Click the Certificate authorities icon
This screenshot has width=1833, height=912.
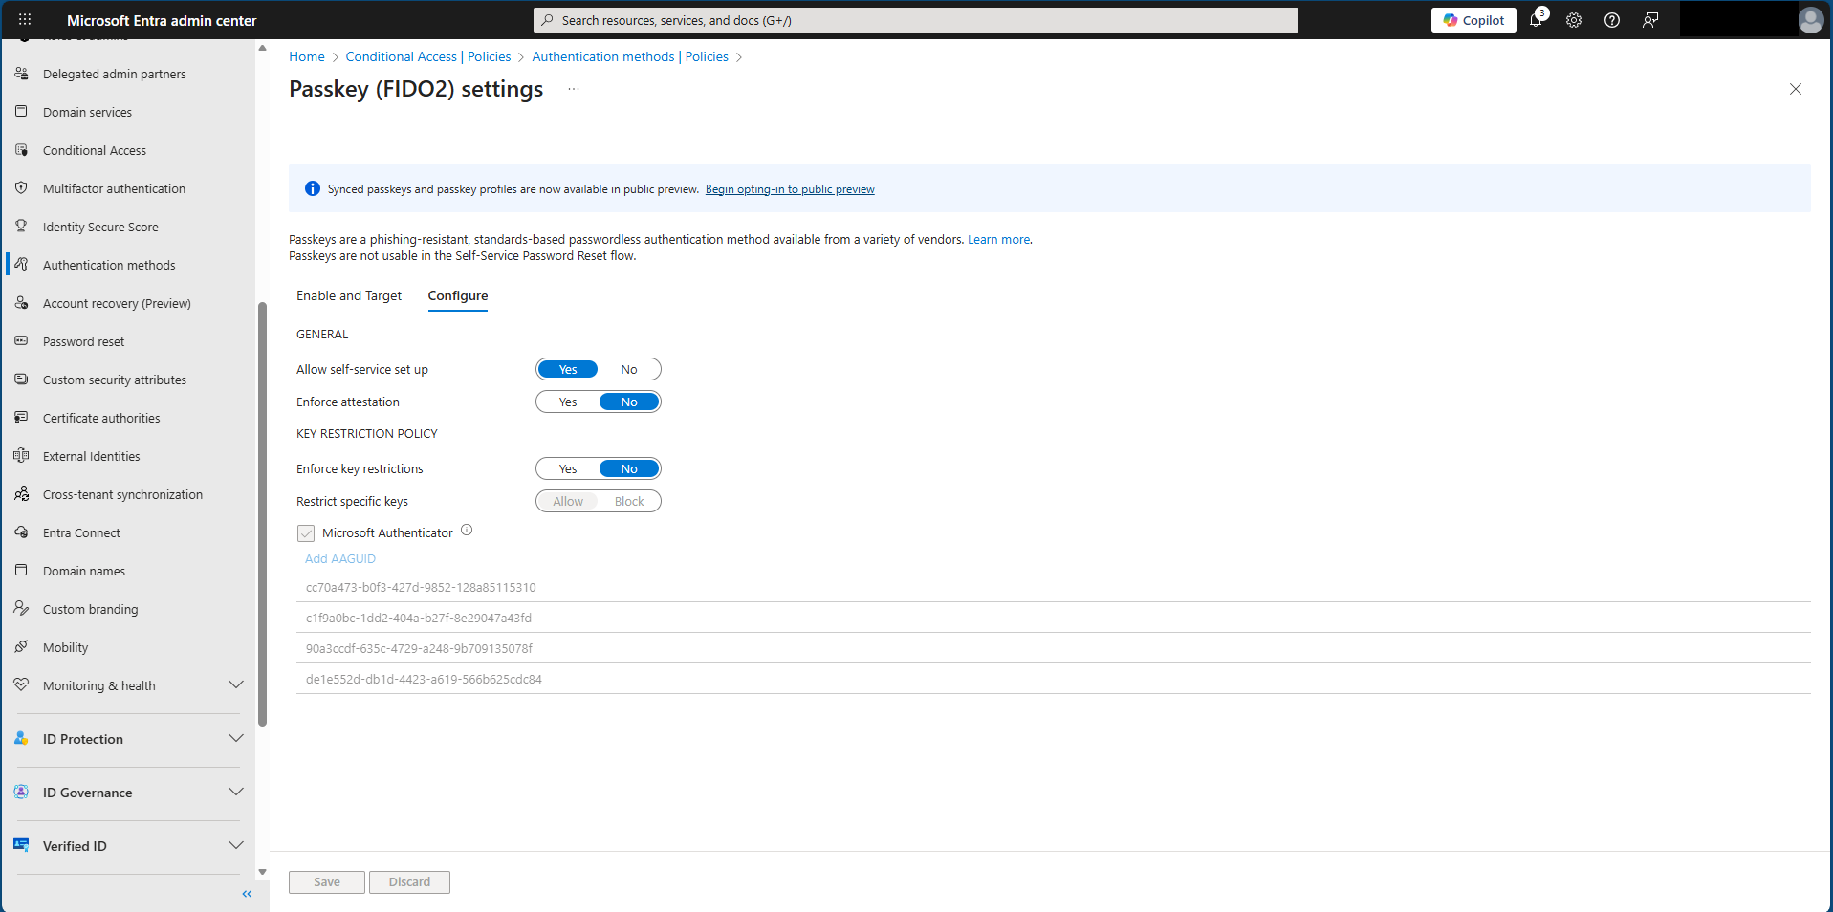[21, 418]
